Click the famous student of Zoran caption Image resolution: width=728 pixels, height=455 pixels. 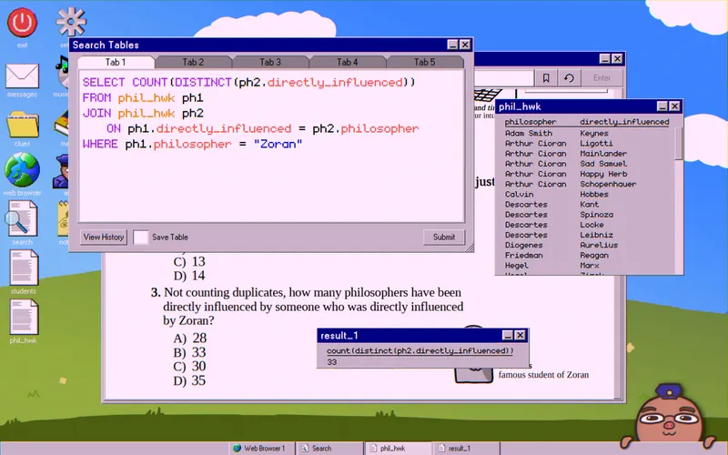tap(543, 375)
